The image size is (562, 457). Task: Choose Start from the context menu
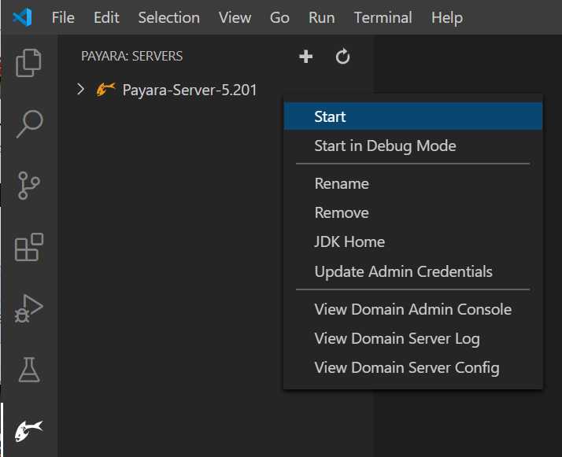tap(330, 116)
